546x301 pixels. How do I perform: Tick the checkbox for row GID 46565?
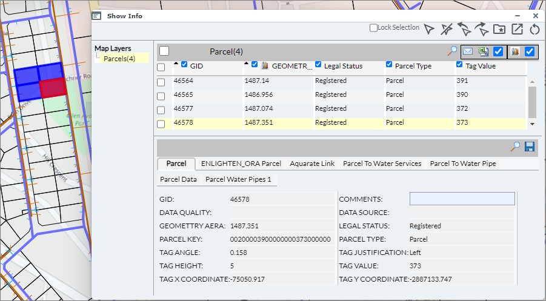161,95
